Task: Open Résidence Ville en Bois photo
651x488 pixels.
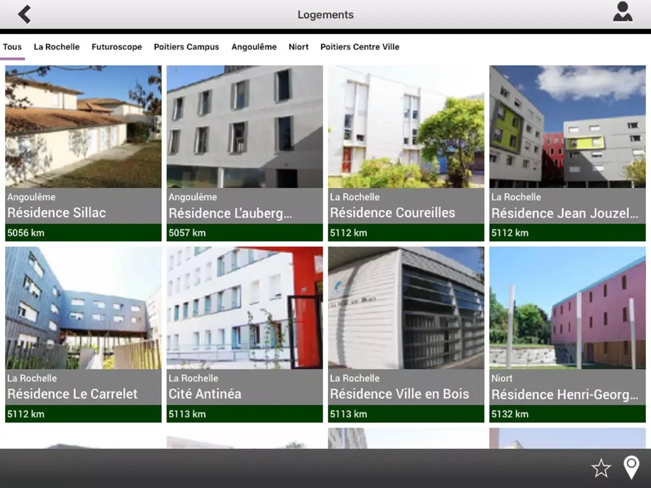Action: coord(406,308)
